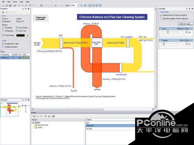Viewport: 194px width, 145px height.
Task: Click the Energy pixel value input field
Action: [x=185, y=44]
